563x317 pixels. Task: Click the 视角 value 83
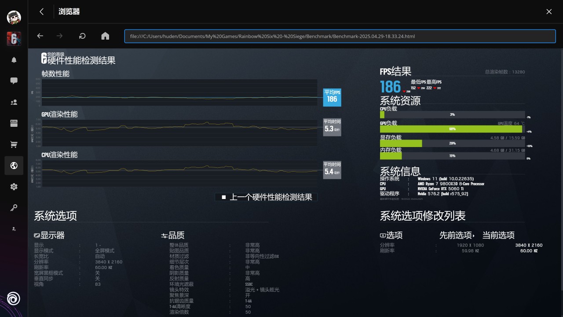coord(98,284)
